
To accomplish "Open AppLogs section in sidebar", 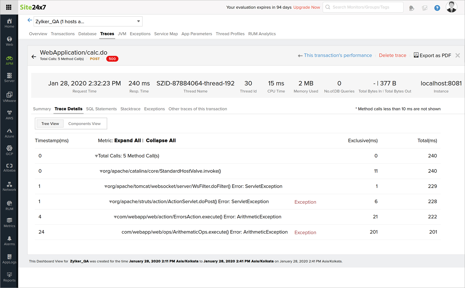I will [9, 259].
